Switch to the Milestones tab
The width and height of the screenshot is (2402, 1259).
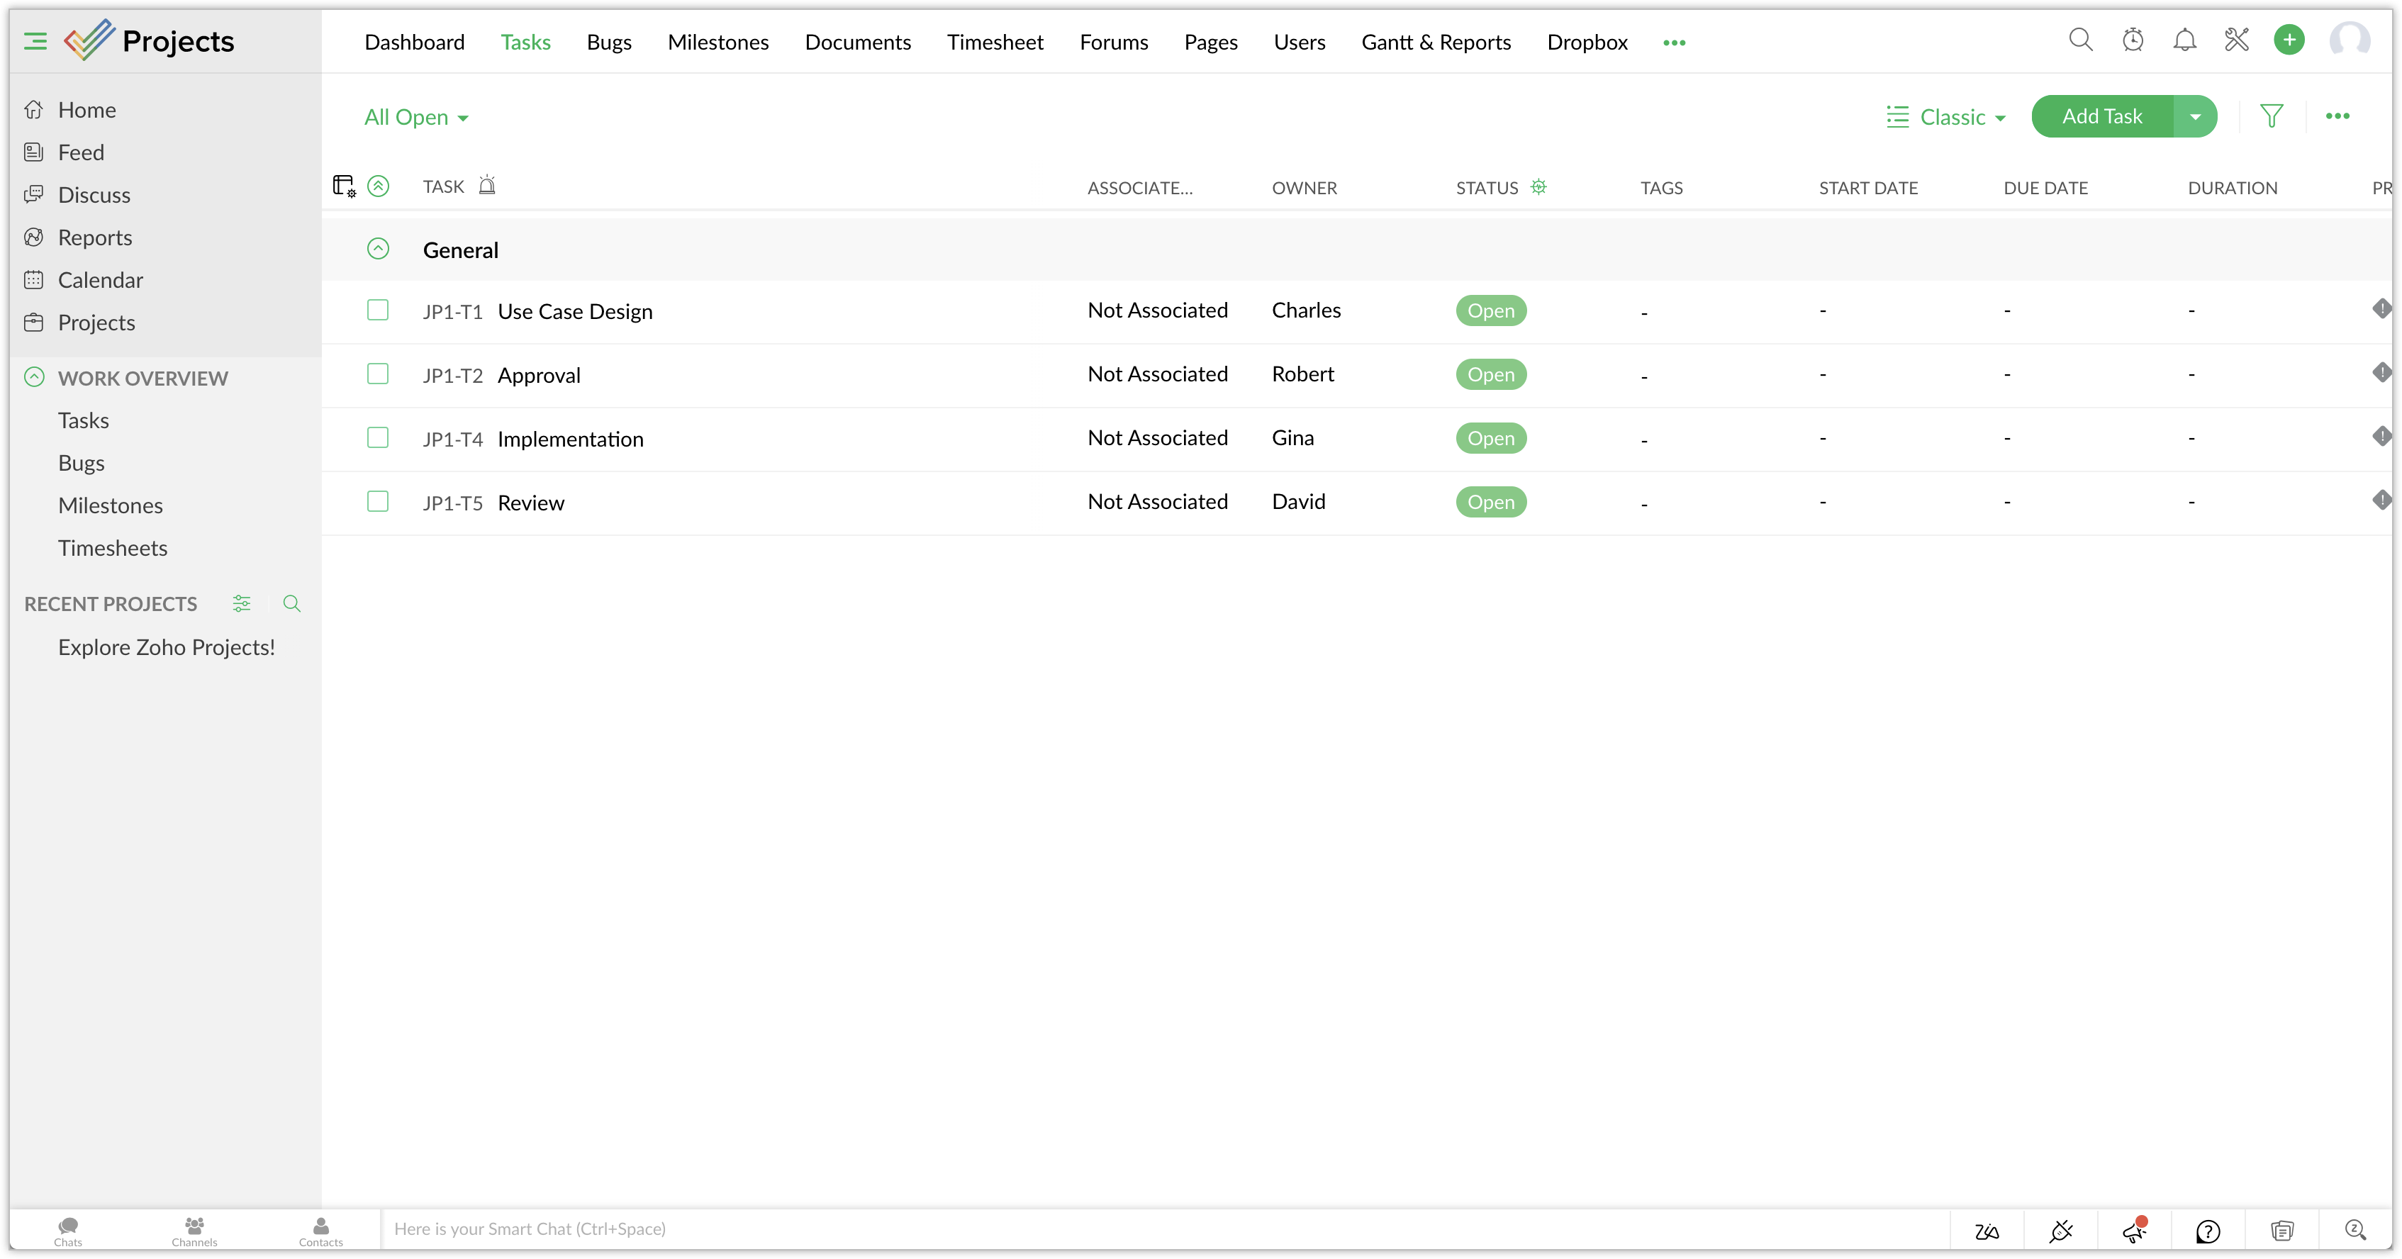click(717, 42)
